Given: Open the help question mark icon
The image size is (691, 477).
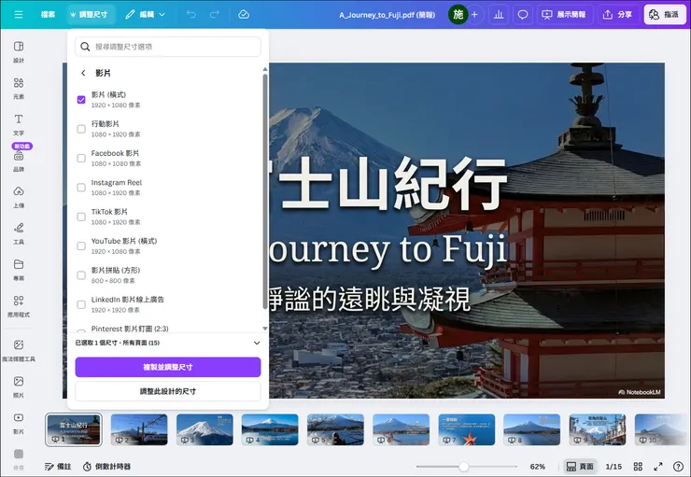Looking at the screenshot, I should click(678, 467).
